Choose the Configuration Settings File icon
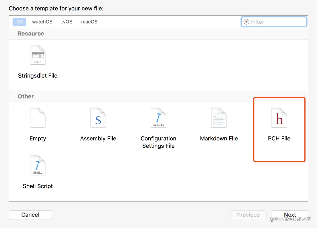This screenshot has height=228, width=317. pyautogui.click(x=158, y=117)
